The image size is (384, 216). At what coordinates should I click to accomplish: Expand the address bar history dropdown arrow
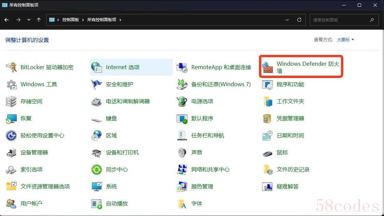287,20
